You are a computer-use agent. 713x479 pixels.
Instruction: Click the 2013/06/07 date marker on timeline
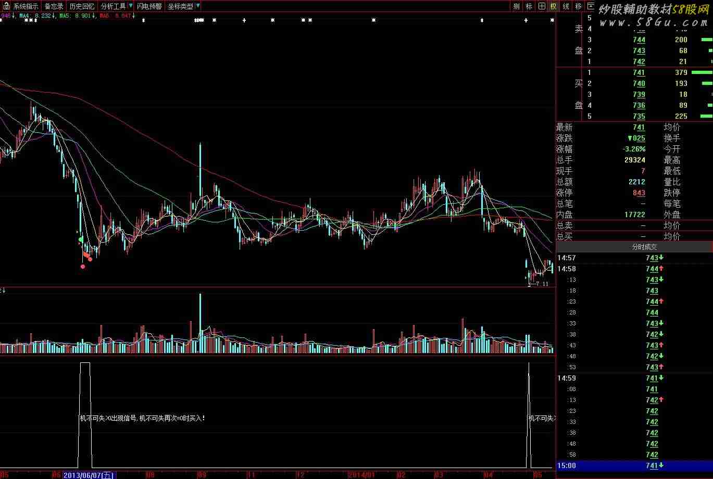(x=89, y=475)
